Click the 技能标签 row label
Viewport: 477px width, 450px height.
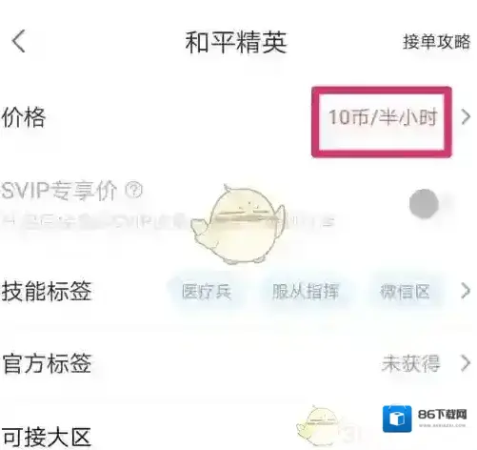click(47, 291)
